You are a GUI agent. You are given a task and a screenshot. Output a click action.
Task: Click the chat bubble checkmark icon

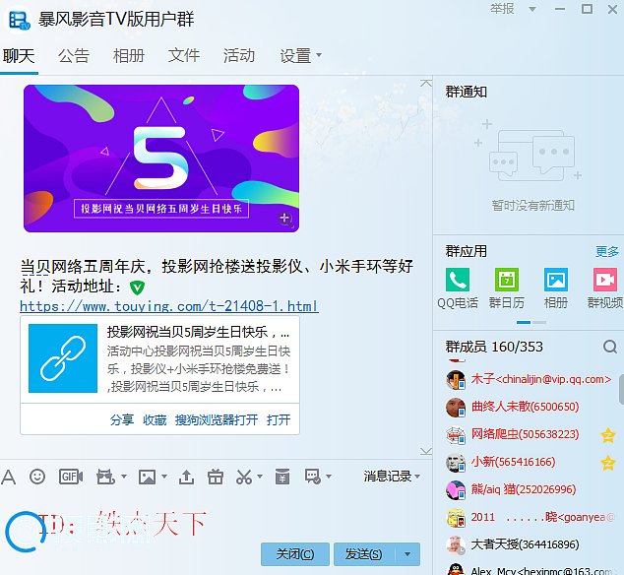312,477
